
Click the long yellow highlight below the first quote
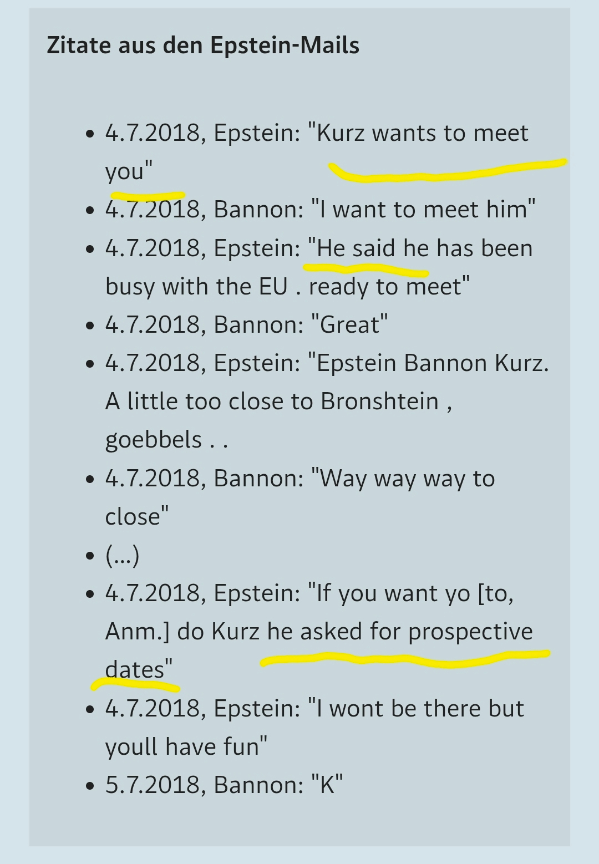pyautogui.click(x=444, y=173)
